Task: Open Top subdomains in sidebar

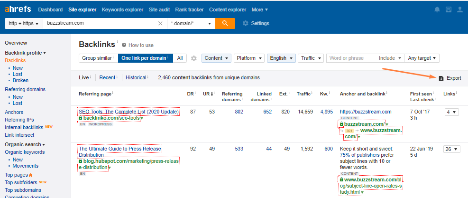Action: tap(23, 190)
